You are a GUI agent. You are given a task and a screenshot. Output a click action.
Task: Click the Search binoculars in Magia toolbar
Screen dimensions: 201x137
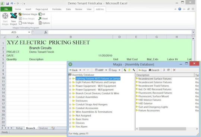click(x=154, y=70)
